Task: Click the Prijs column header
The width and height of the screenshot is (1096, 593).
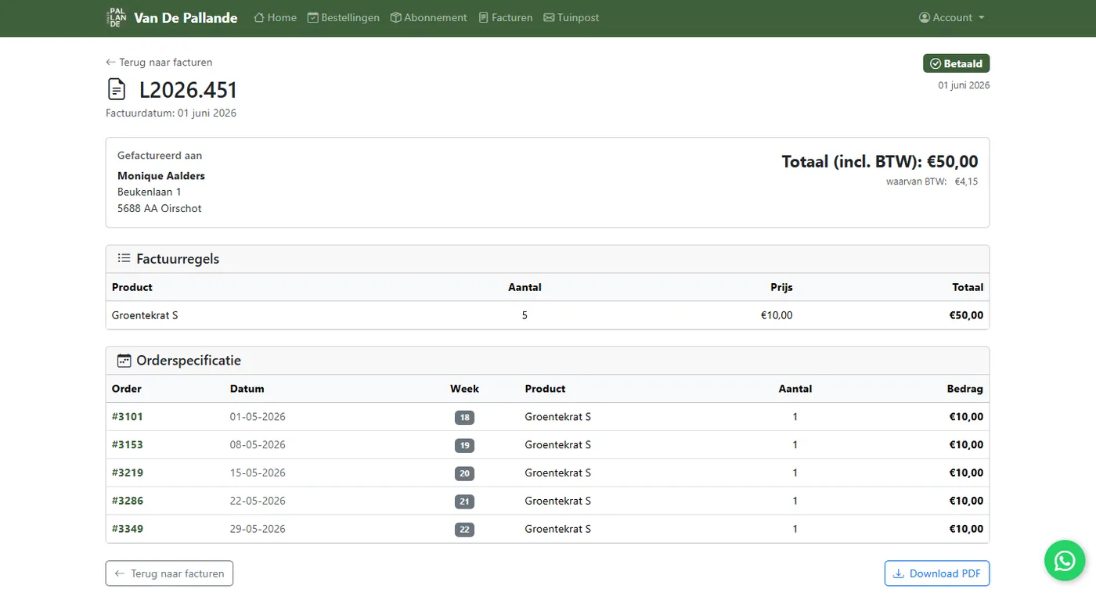Action: tap(781, 287)
